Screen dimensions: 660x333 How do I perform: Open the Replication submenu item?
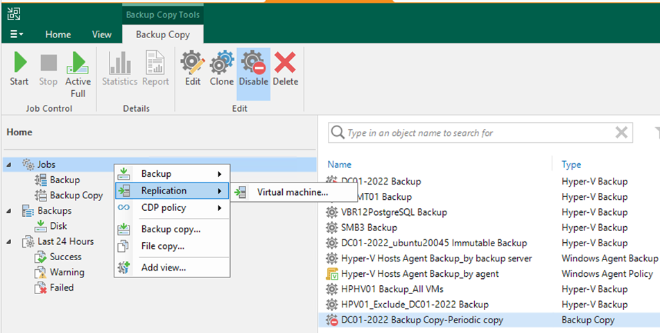tap(172, 191)
